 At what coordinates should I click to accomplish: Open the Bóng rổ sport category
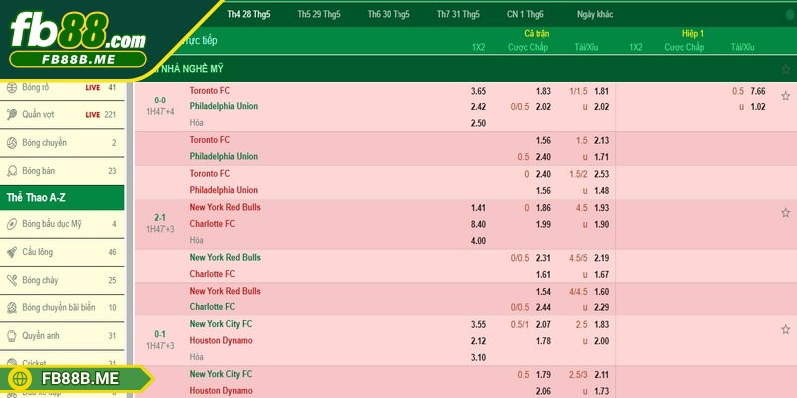point(62,88)
